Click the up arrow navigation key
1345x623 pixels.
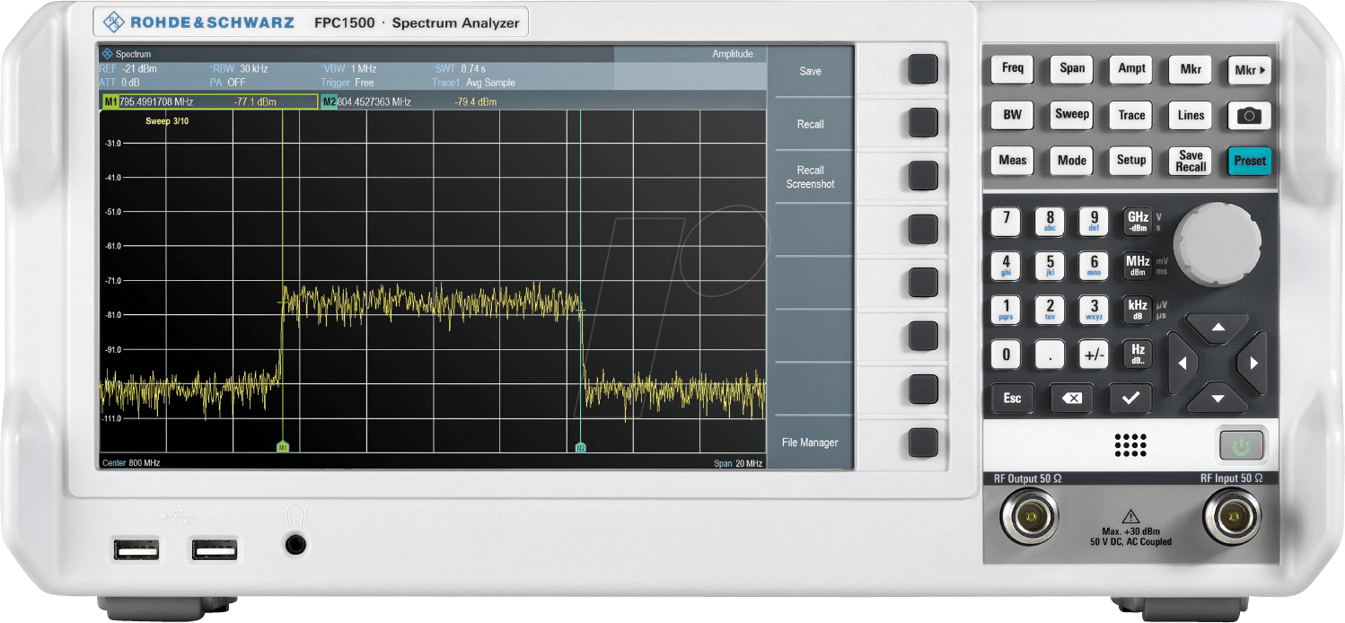[x=1218, y=327]
